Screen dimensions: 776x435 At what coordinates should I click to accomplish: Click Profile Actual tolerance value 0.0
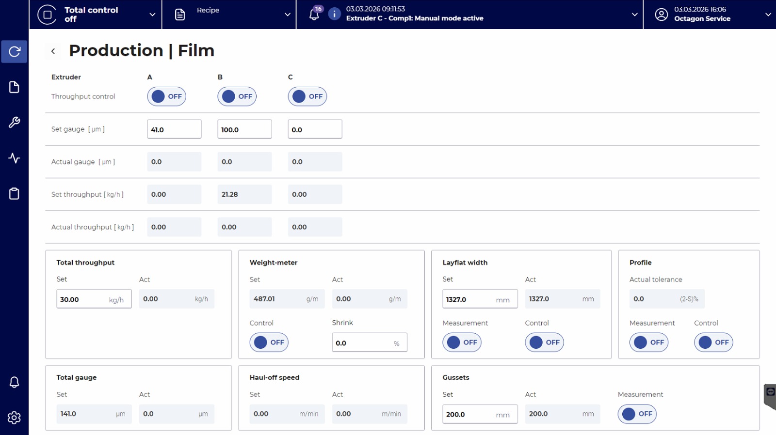coord(667,299)
